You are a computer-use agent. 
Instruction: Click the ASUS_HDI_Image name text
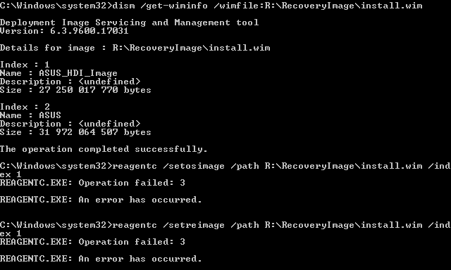coord(78,73)
